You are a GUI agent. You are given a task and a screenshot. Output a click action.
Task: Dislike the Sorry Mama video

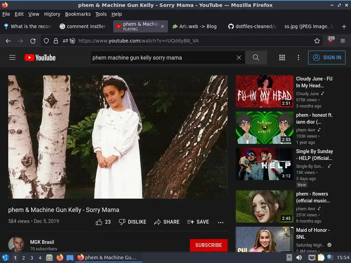point(133,222)
